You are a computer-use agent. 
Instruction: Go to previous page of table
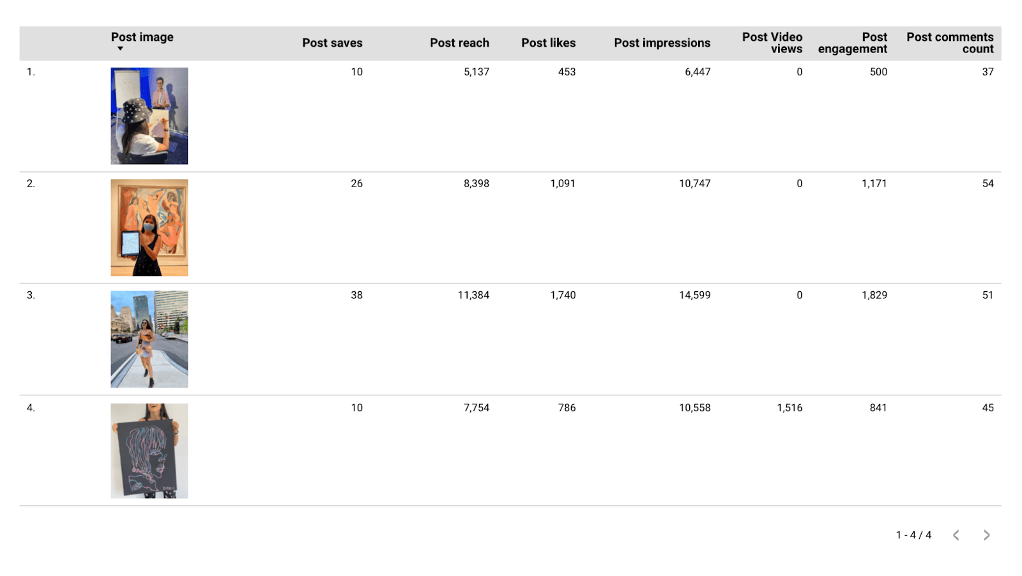click(x=956, y=535)
